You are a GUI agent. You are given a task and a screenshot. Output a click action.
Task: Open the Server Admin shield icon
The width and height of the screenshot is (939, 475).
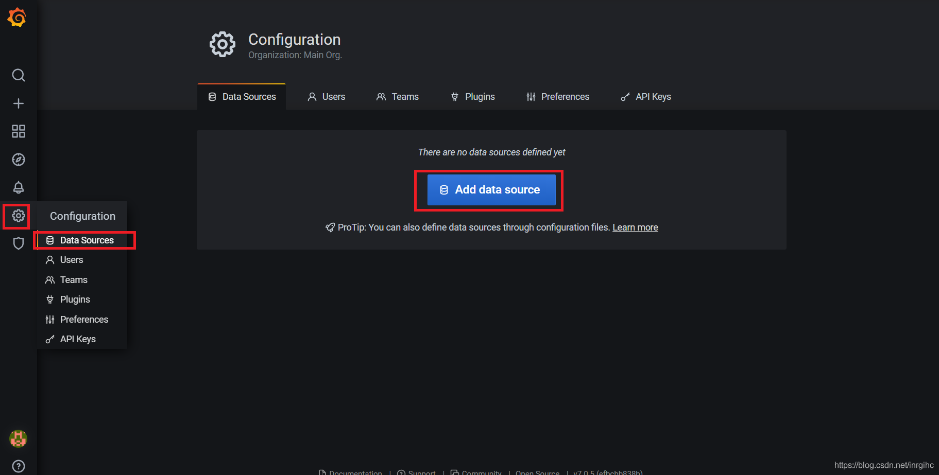[19, 243]
